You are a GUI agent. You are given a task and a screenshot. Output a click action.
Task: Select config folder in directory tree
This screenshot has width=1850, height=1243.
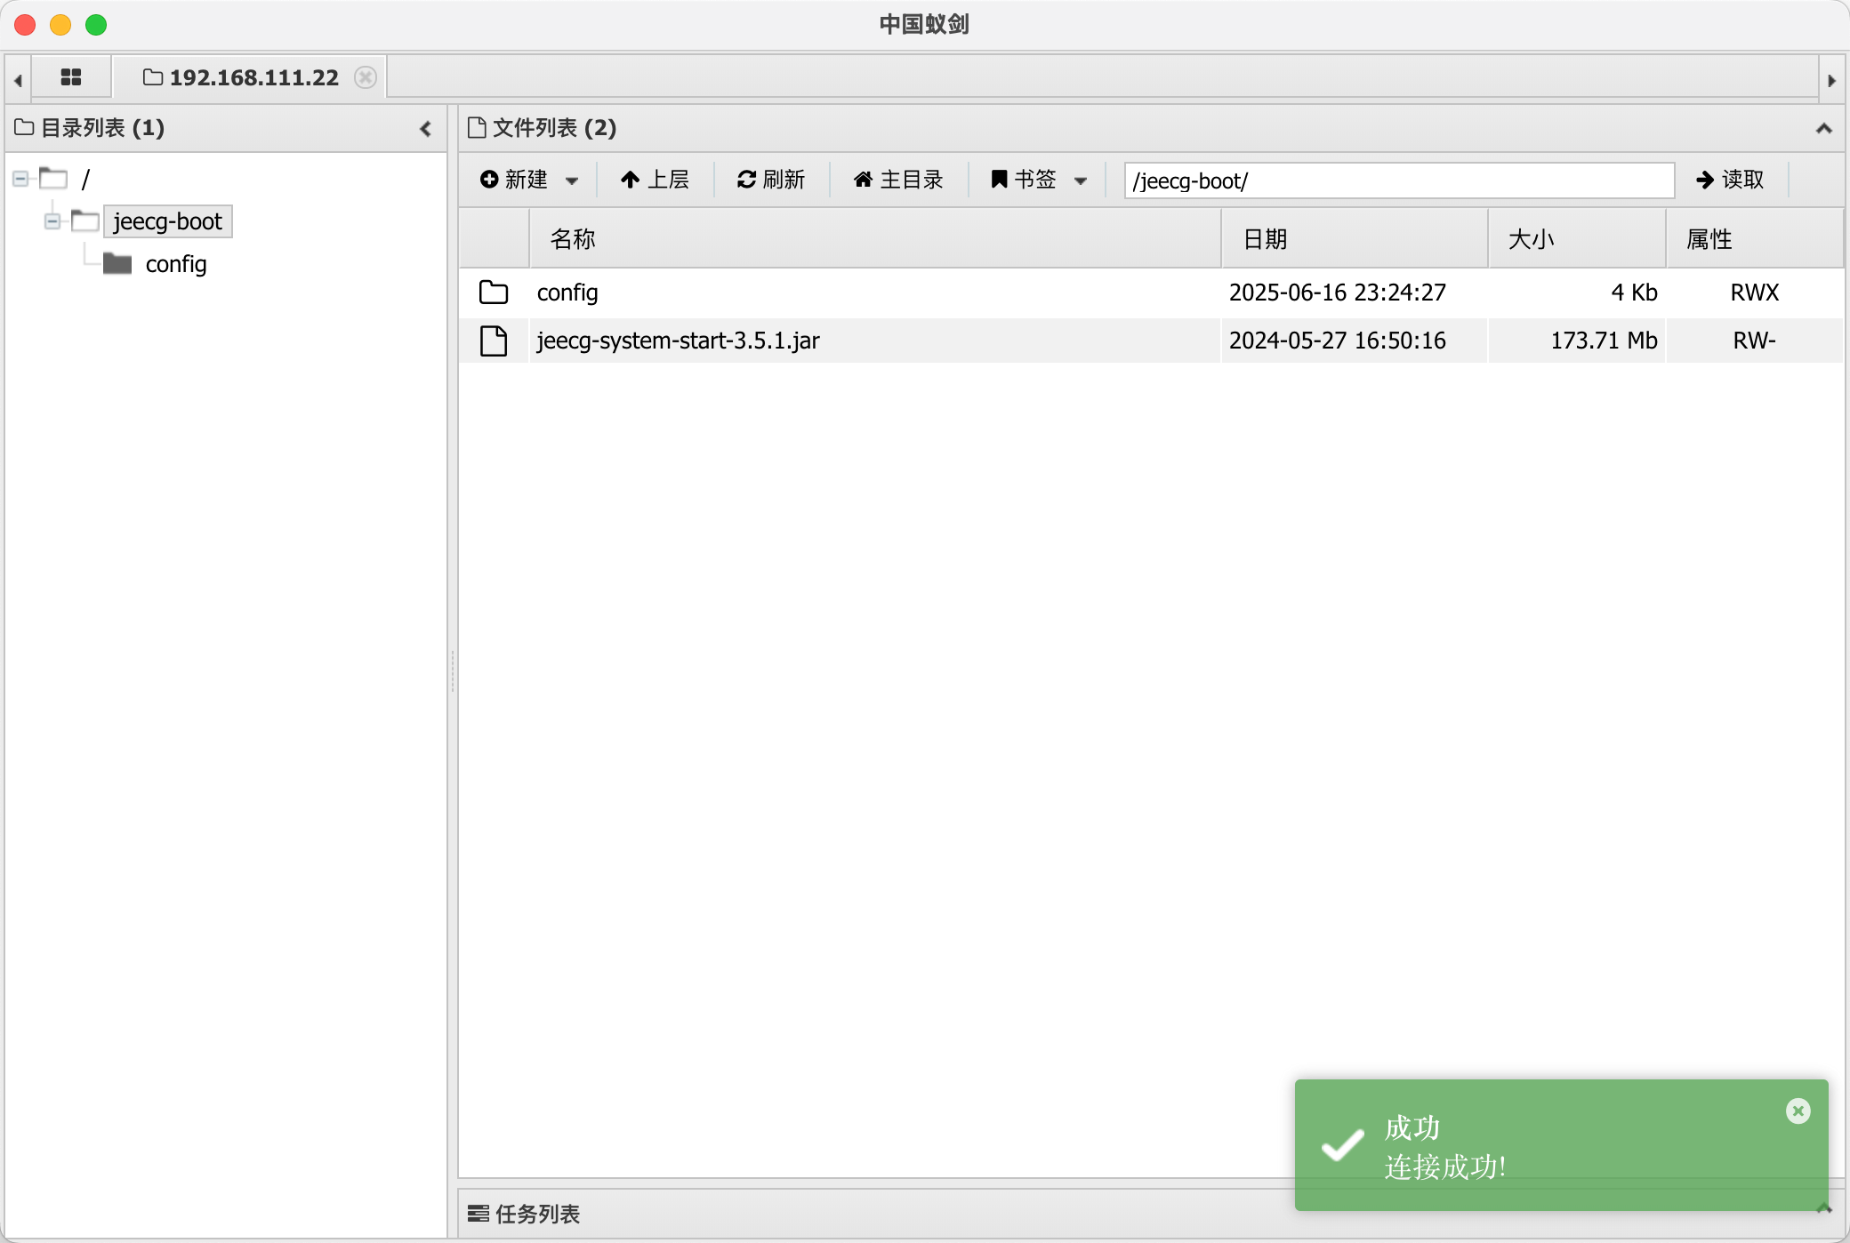coord(175,264)
